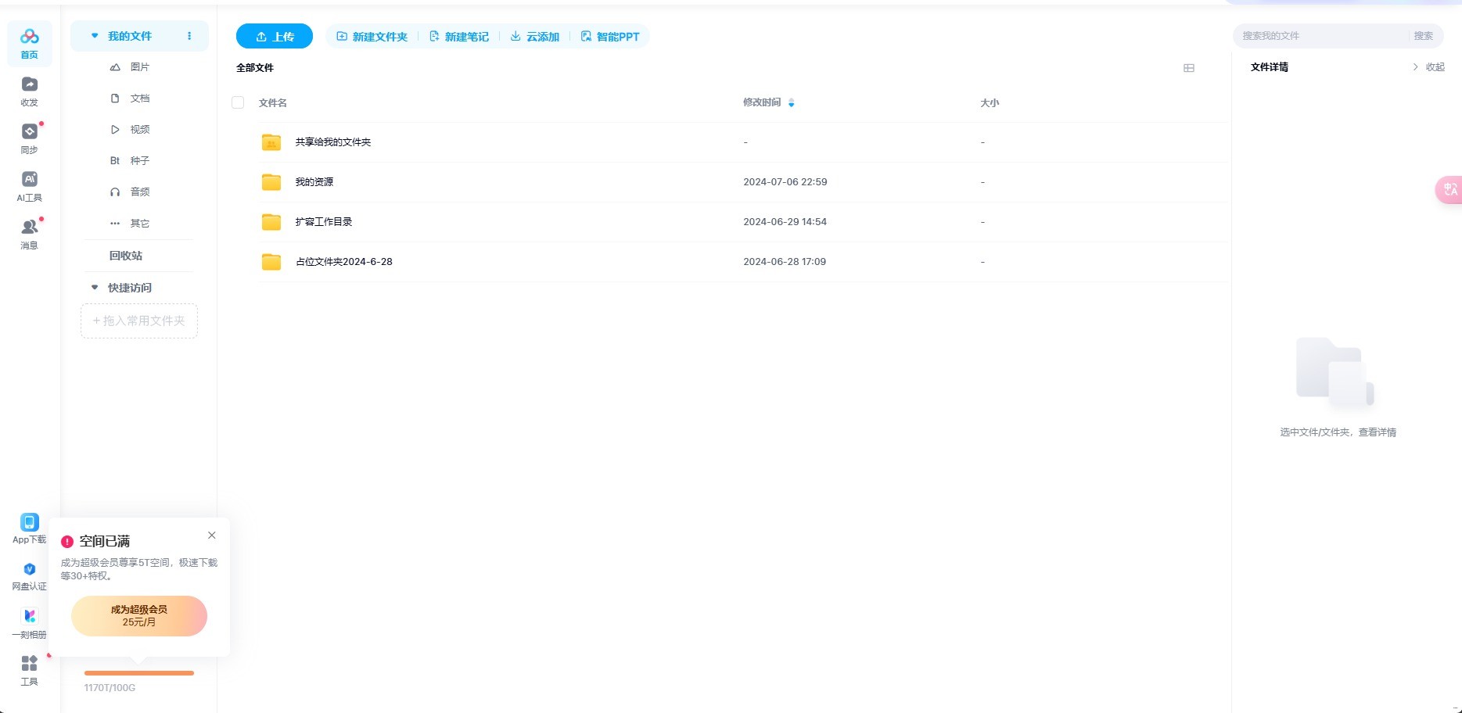Sort files by 修改时间 column arrow
This screenshot has height=713, width=1462.
coord(791,103)
